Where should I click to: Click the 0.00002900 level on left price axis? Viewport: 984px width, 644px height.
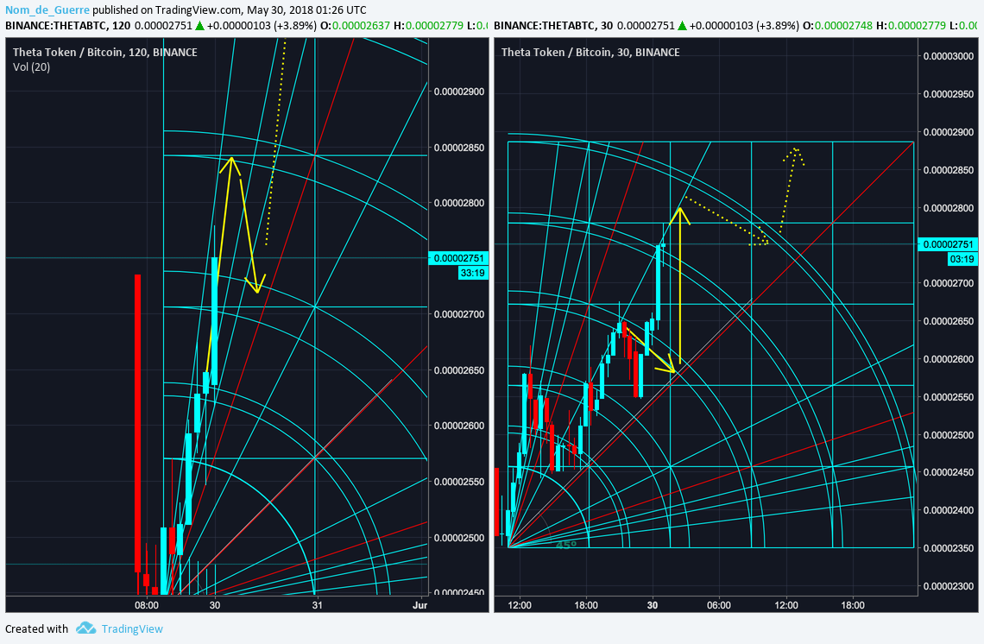[459, 92]
